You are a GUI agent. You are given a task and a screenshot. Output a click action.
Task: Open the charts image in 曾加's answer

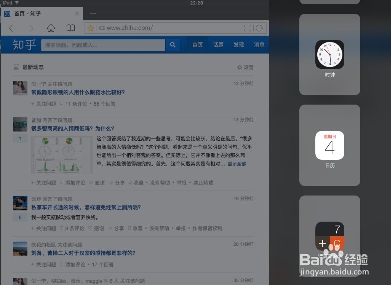click(x=62, y=155)
